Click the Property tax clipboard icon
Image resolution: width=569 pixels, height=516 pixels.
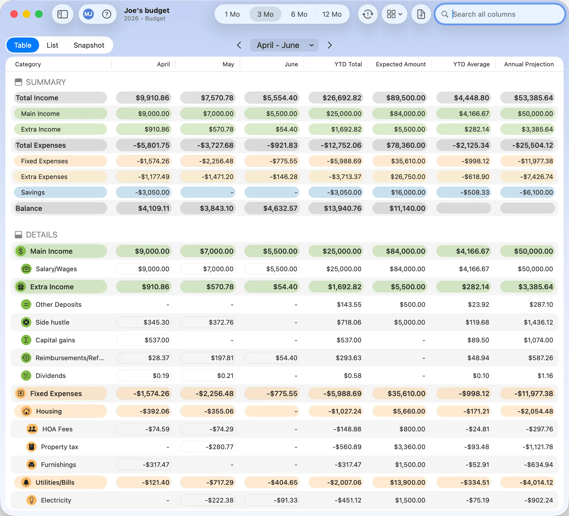(x=32, y=447)
